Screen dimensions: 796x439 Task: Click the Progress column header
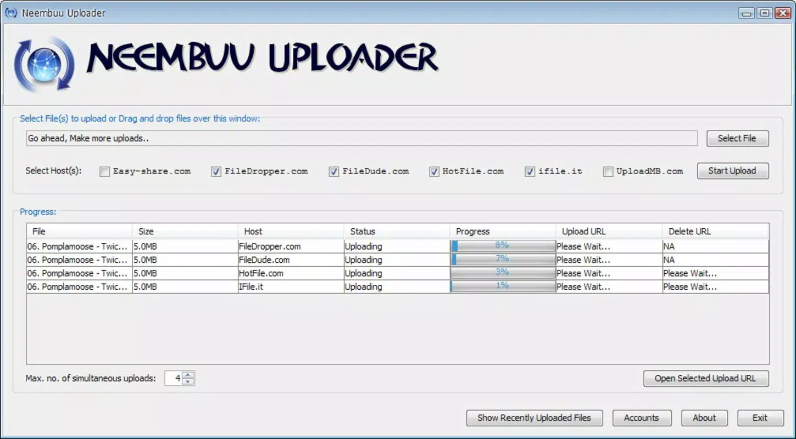coord(503,231)
